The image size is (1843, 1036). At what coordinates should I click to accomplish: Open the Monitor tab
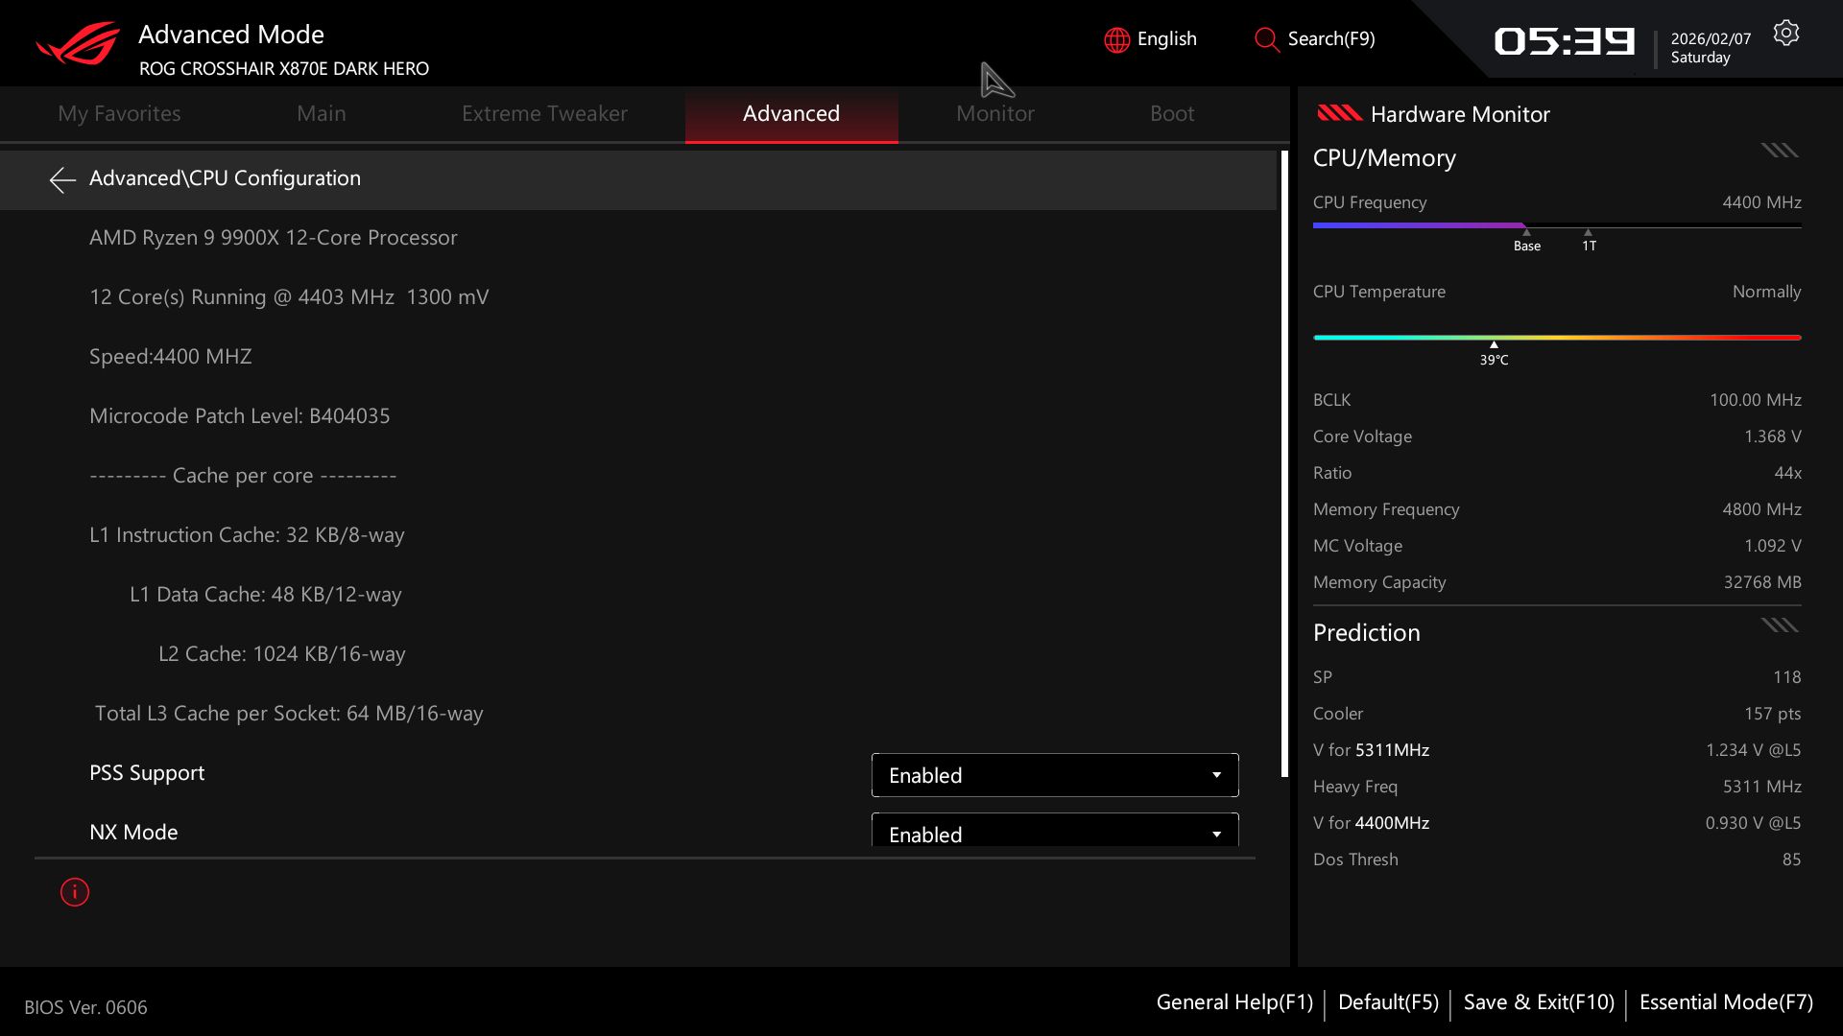click(x=994, y=113)
